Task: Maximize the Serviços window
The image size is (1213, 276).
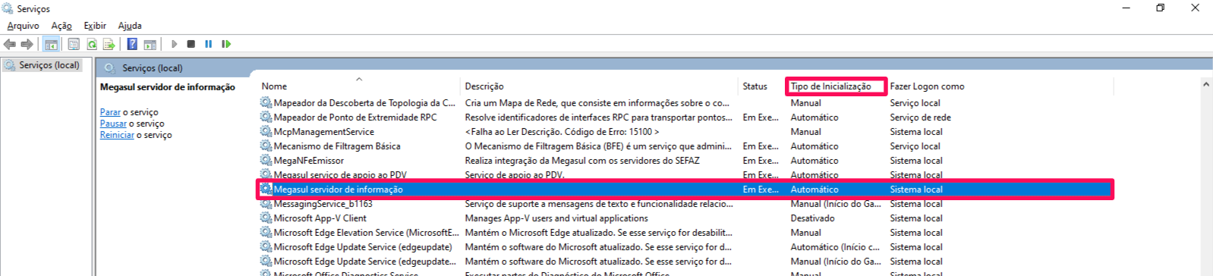Action: click(x=1160, y=8)
